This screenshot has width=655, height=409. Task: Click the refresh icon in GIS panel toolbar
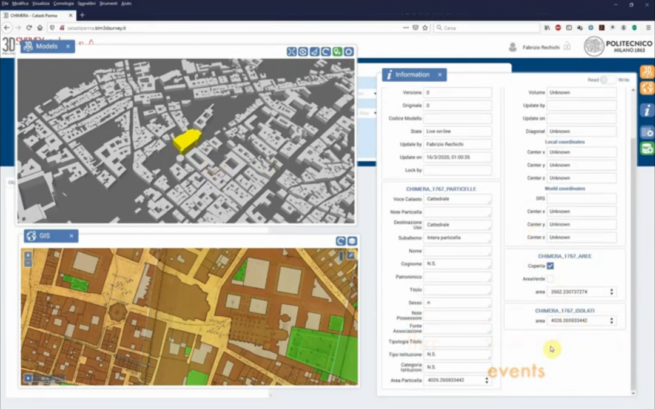click(341, 241)
